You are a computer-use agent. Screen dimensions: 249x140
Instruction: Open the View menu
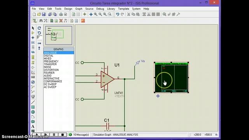[x=42, y=9]
